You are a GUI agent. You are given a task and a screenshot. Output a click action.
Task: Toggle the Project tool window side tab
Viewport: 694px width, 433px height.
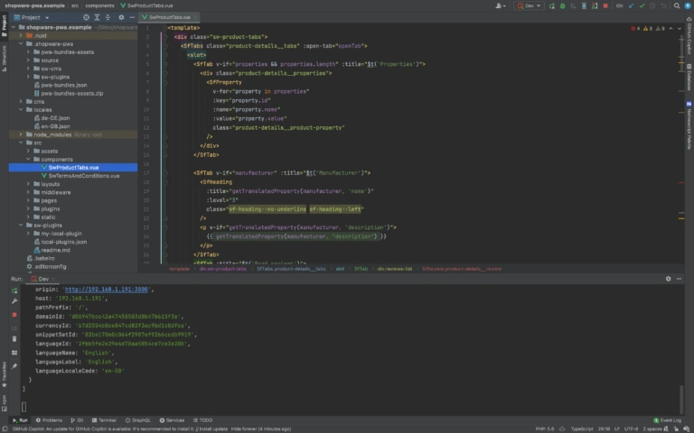[4, 23]
